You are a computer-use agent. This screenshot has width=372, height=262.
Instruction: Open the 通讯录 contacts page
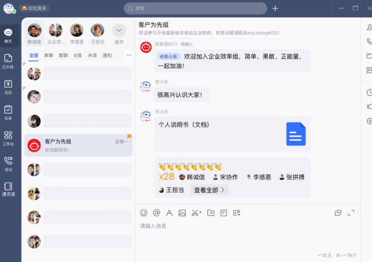[8, 189]
